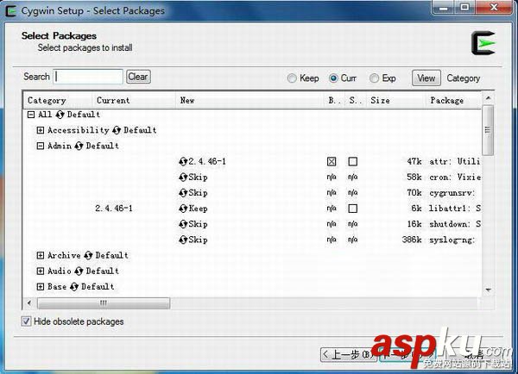Click the cycle icon beside Audio Default

click(79, 271)
